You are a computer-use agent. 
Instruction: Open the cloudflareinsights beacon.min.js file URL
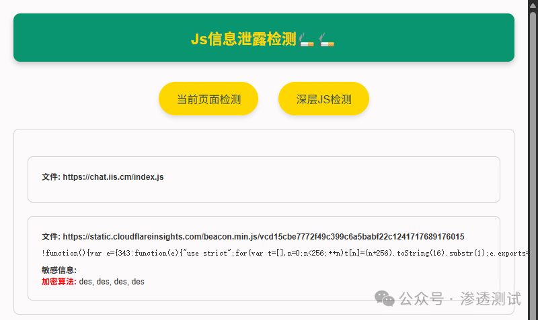(x=263, y=237)
